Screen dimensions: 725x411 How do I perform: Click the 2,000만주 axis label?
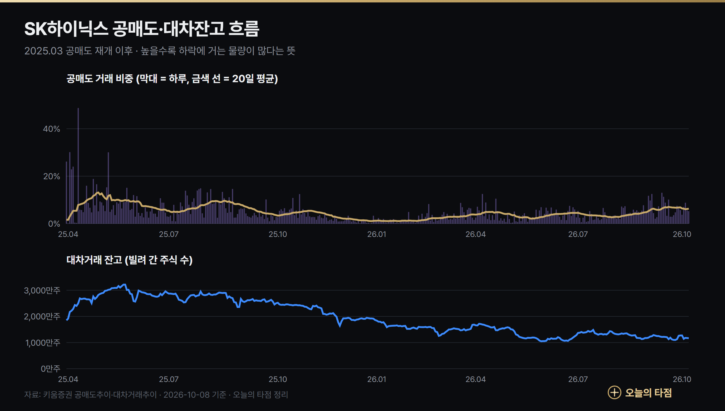[42, 316]
